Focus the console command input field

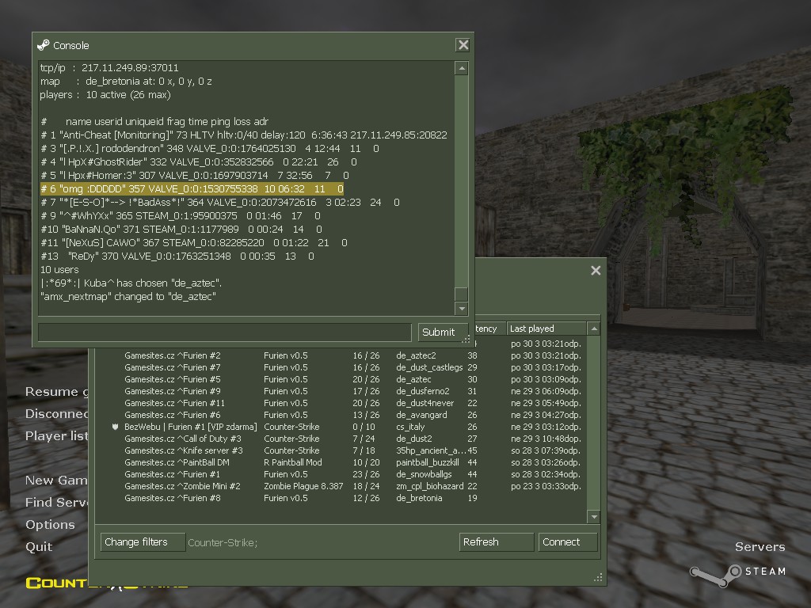pyautogui.click(x=224, y=332)
